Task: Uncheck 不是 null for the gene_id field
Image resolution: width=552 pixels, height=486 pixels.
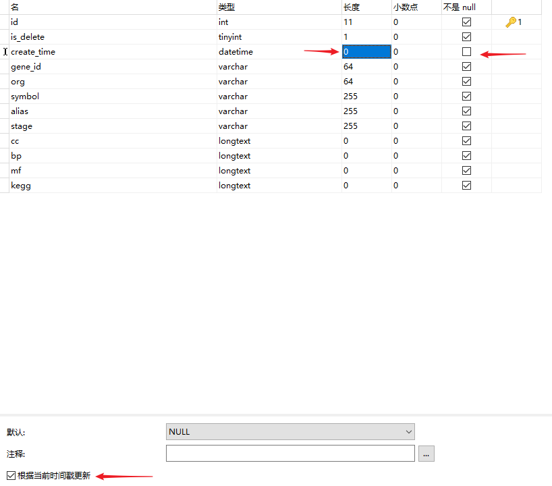Action: click(x=466, y=66)
